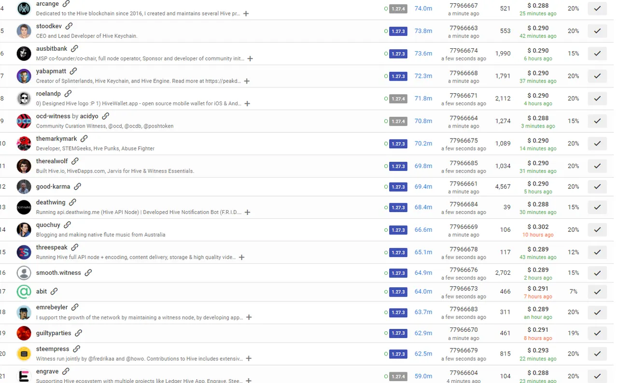Open the guiltyparties profile name

(x=54, y=333)
